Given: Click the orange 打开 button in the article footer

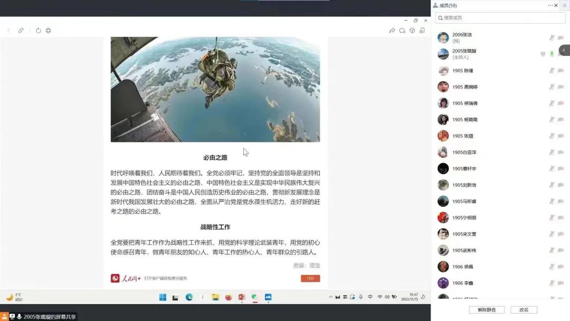Looking at the screenshot, I should pyautogui.click(x=310, y=278).
